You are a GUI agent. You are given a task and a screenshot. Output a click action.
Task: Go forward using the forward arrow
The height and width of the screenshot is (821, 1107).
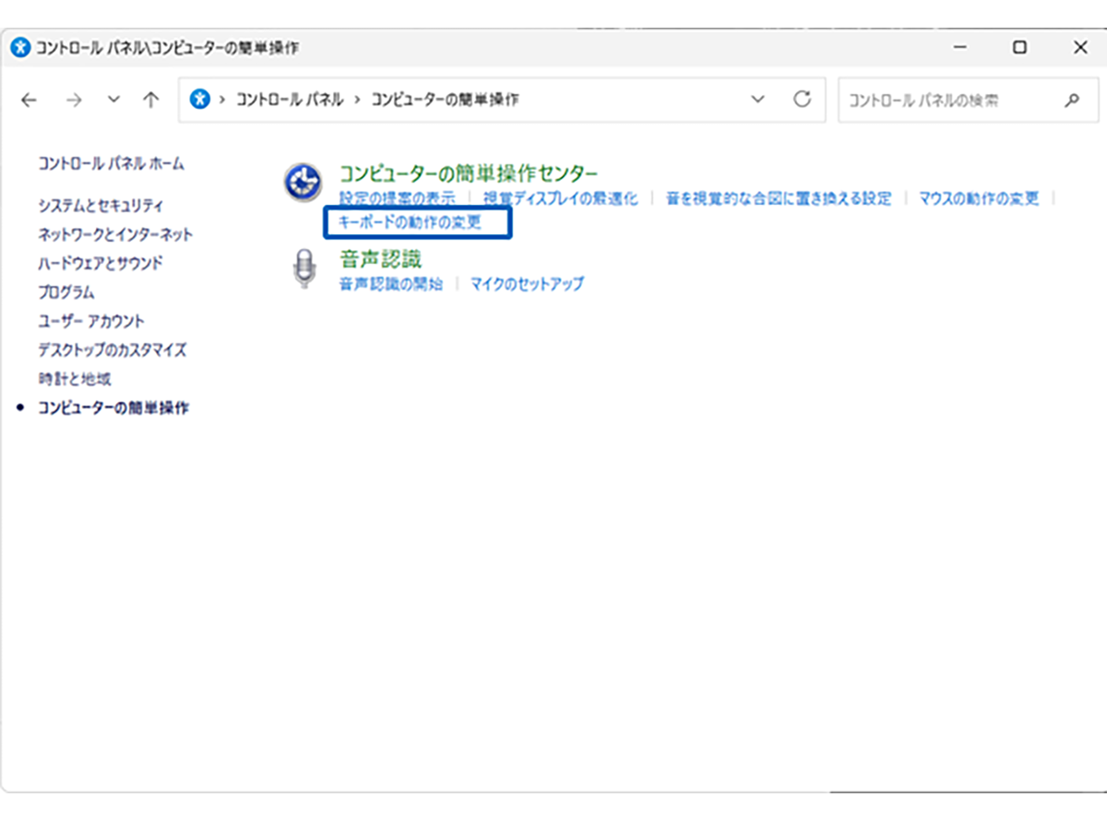(73, 99)
